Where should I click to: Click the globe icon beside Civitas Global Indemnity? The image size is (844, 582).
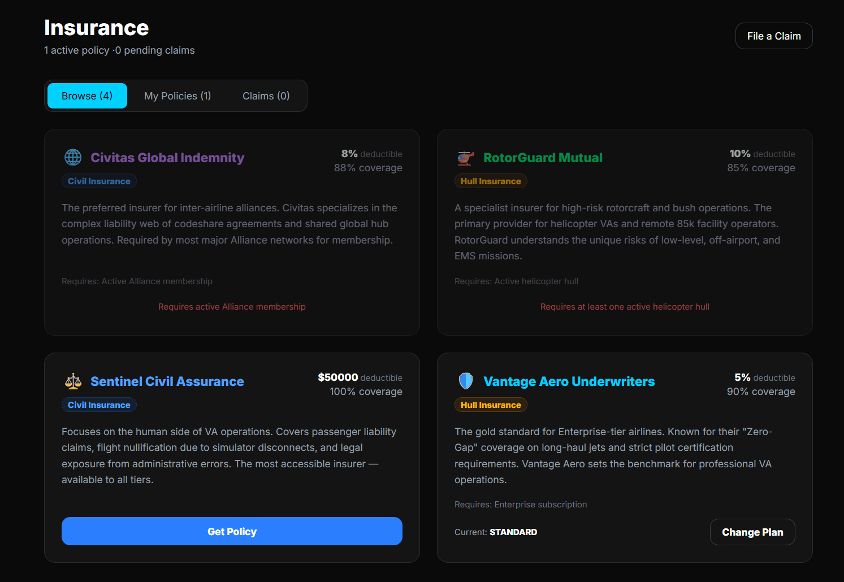coord(73,157)
